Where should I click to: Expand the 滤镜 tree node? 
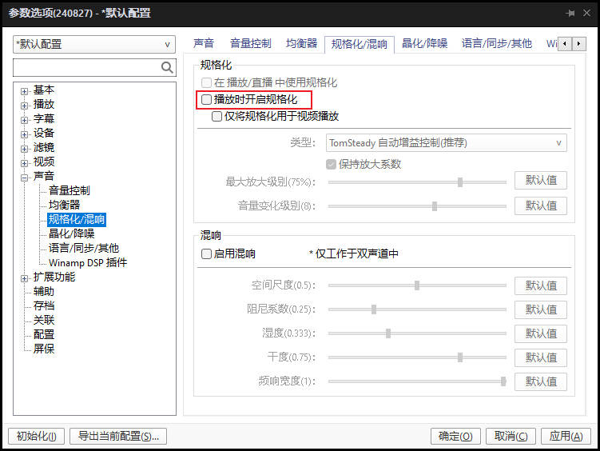(25, 149)
